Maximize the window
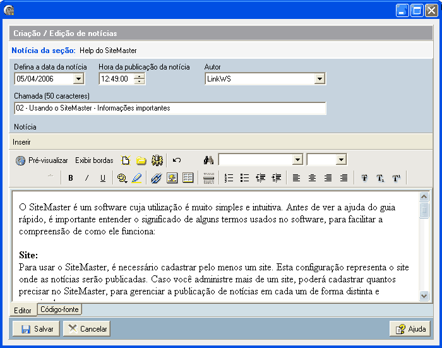The image size is (442, 348). point(417,11)
